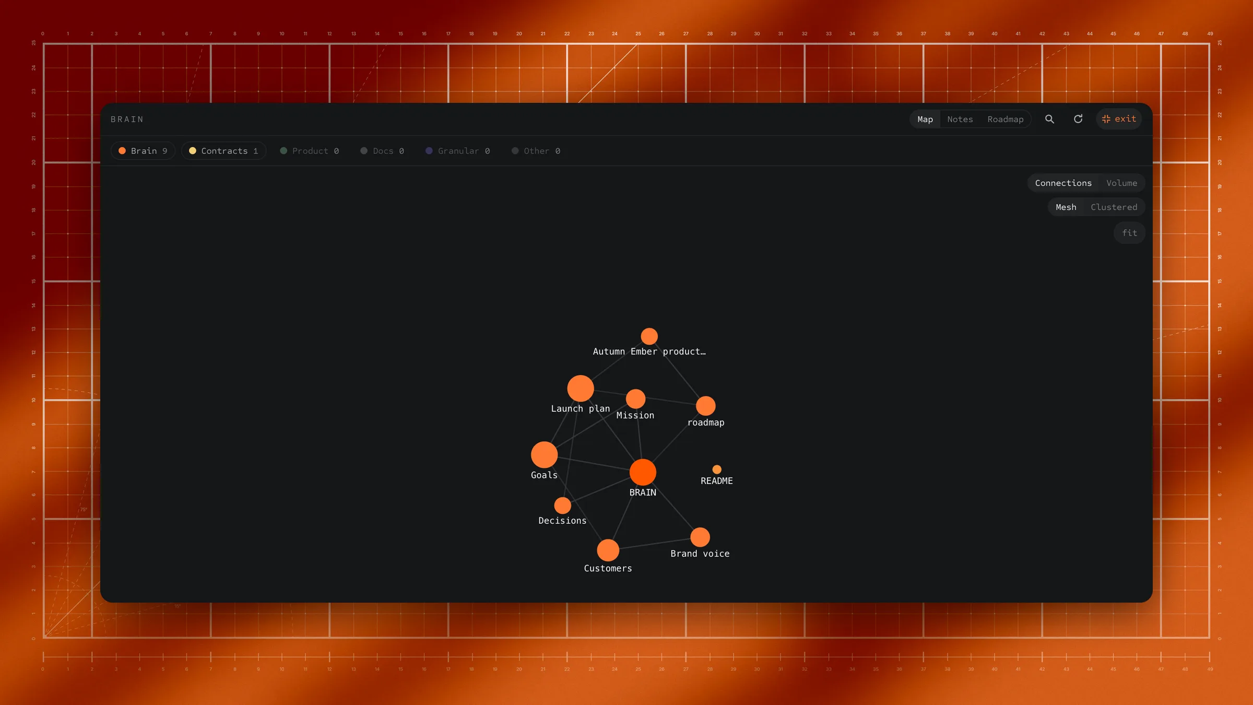Toggle the Docs 0 category filter
Viewport: 1253px width, 705px height.
(382, 151)
